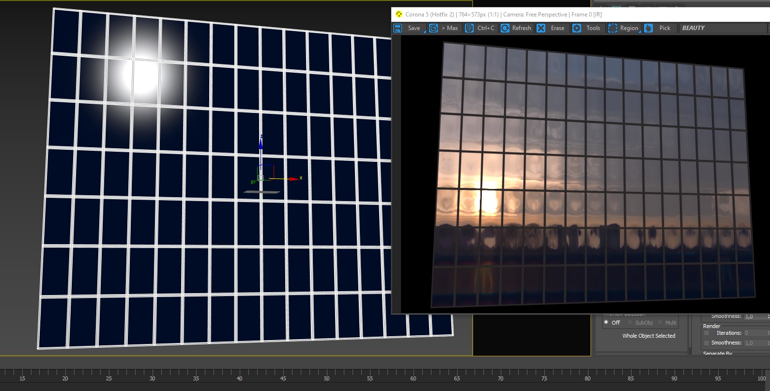Expand the Region button dropdown arrow

pyautogui.click(x=640, y=31)
